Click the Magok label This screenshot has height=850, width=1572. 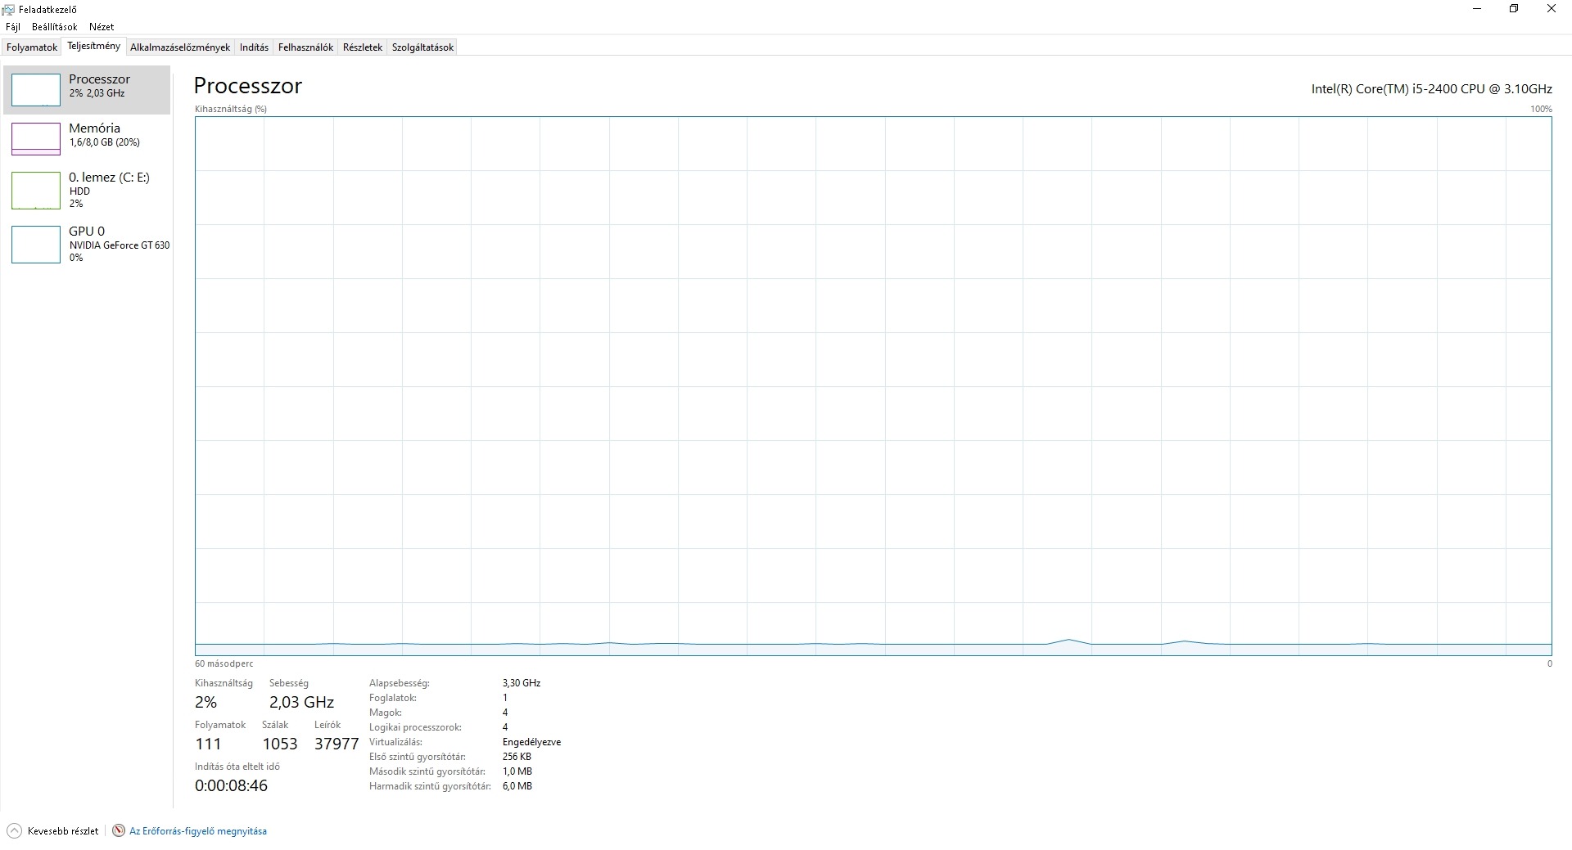(385, 713)
